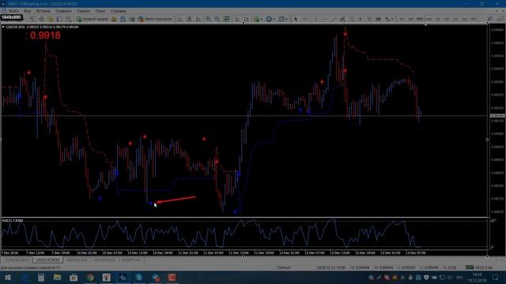Select the Fibonacci retracement tool
506x284 pixels.
(x=351, y=19)
